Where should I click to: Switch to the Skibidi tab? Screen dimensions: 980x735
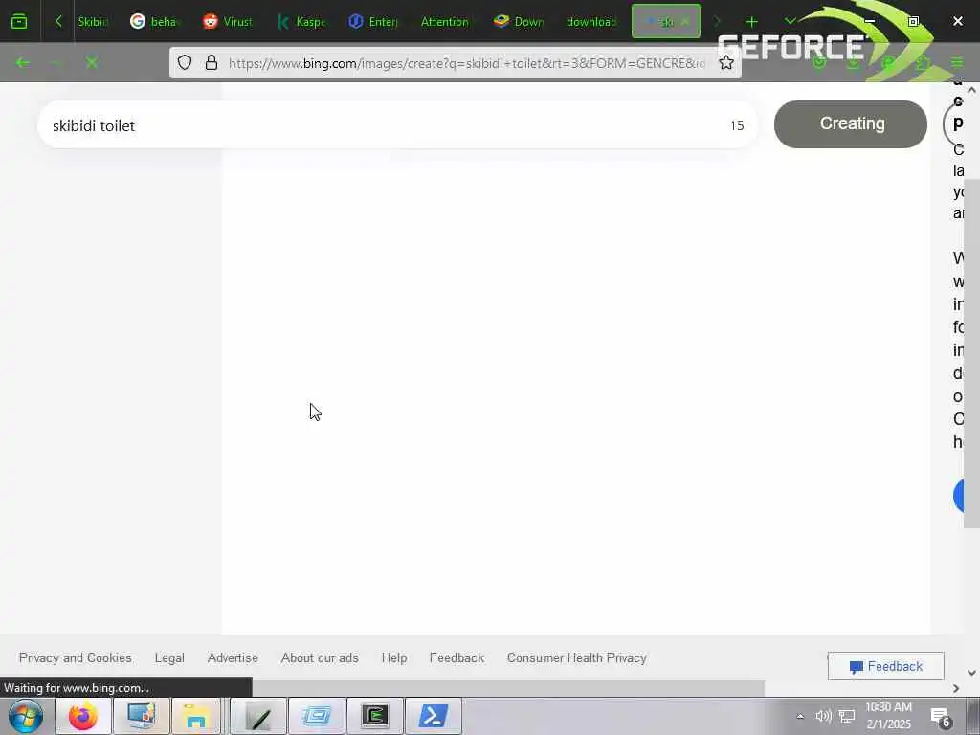(93, 22)
